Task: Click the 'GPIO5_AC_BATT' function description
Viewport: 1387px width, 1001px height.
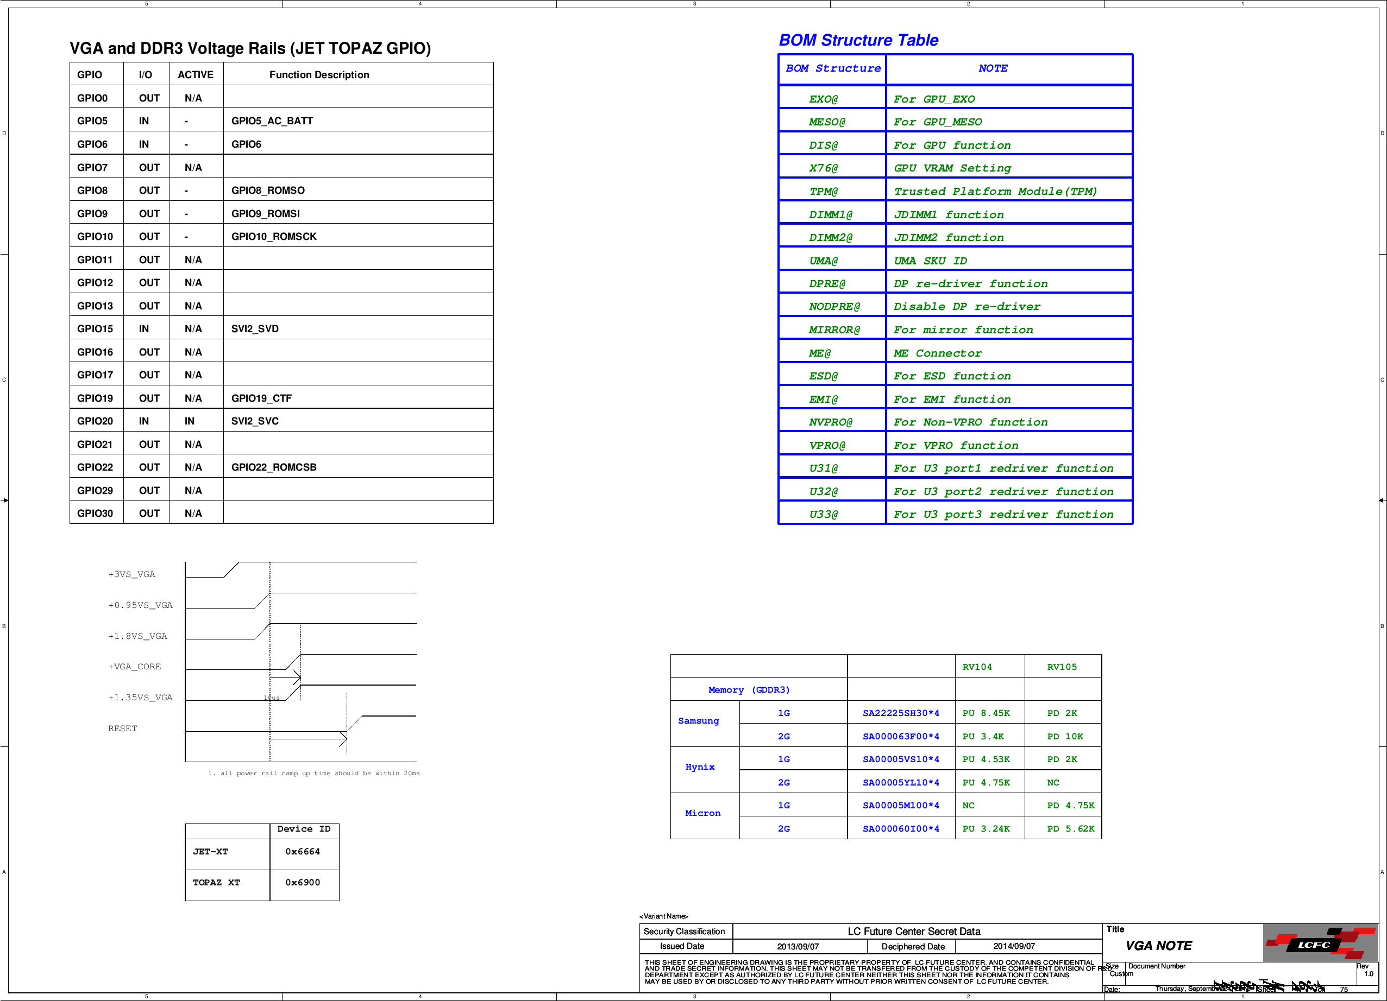Action: pos(272,121)
